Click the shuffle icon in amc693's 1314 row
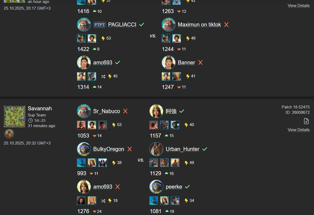This screenshot has height=215, width=314. point(103,76)
